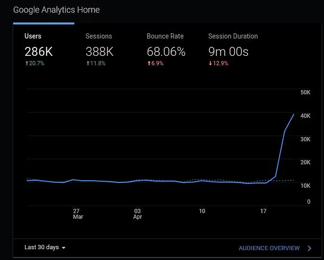Click the Google Analytics Home heading

56,10
